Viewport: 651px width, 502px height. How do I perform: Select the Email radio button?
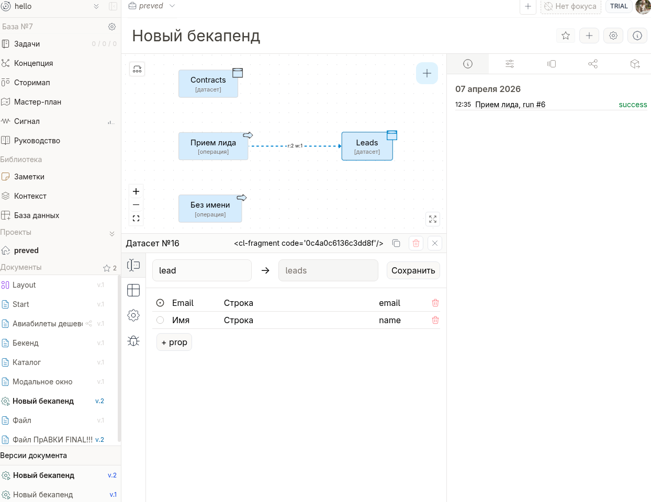point(160,303)
